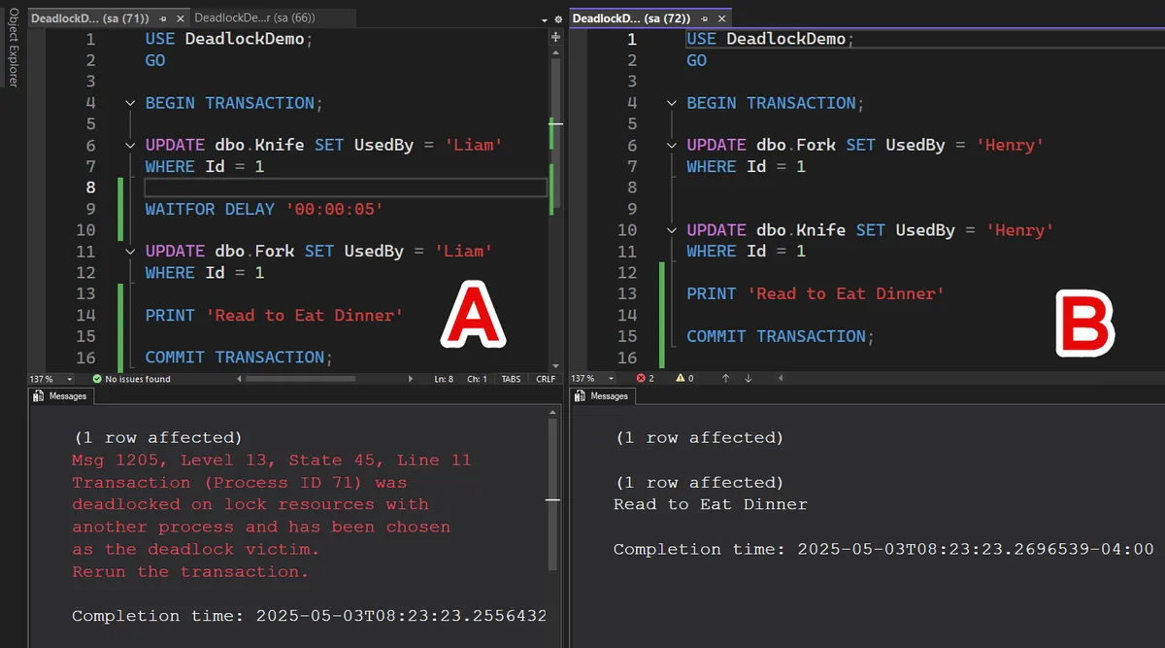
Task: Open the Object Explorer side panel
Action: pyautogui.click(x=13, y=49)
